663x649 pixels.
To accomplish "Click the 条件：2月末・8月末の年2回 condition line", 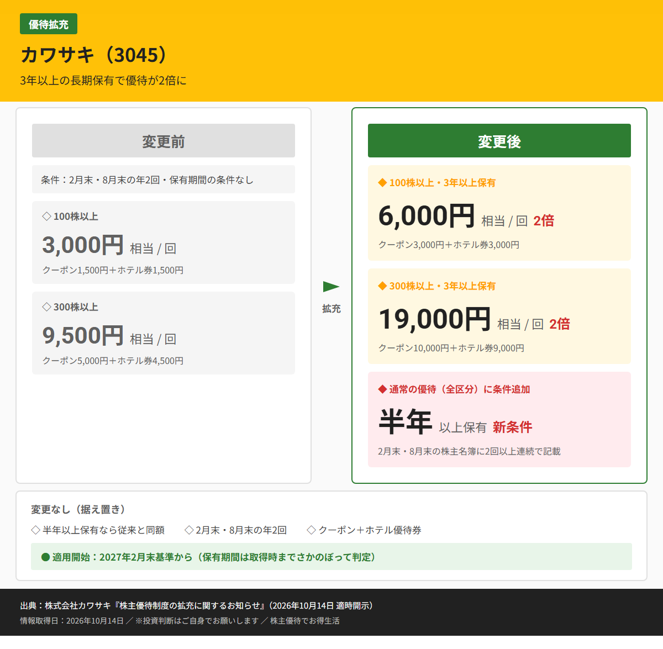I will point(164,180).
